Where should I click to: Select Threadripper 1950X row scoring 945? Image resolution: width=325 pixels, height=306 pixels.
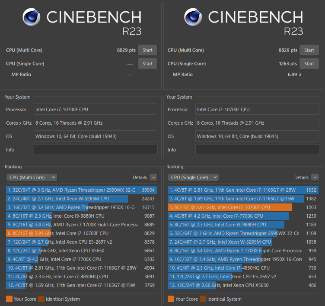243,259
